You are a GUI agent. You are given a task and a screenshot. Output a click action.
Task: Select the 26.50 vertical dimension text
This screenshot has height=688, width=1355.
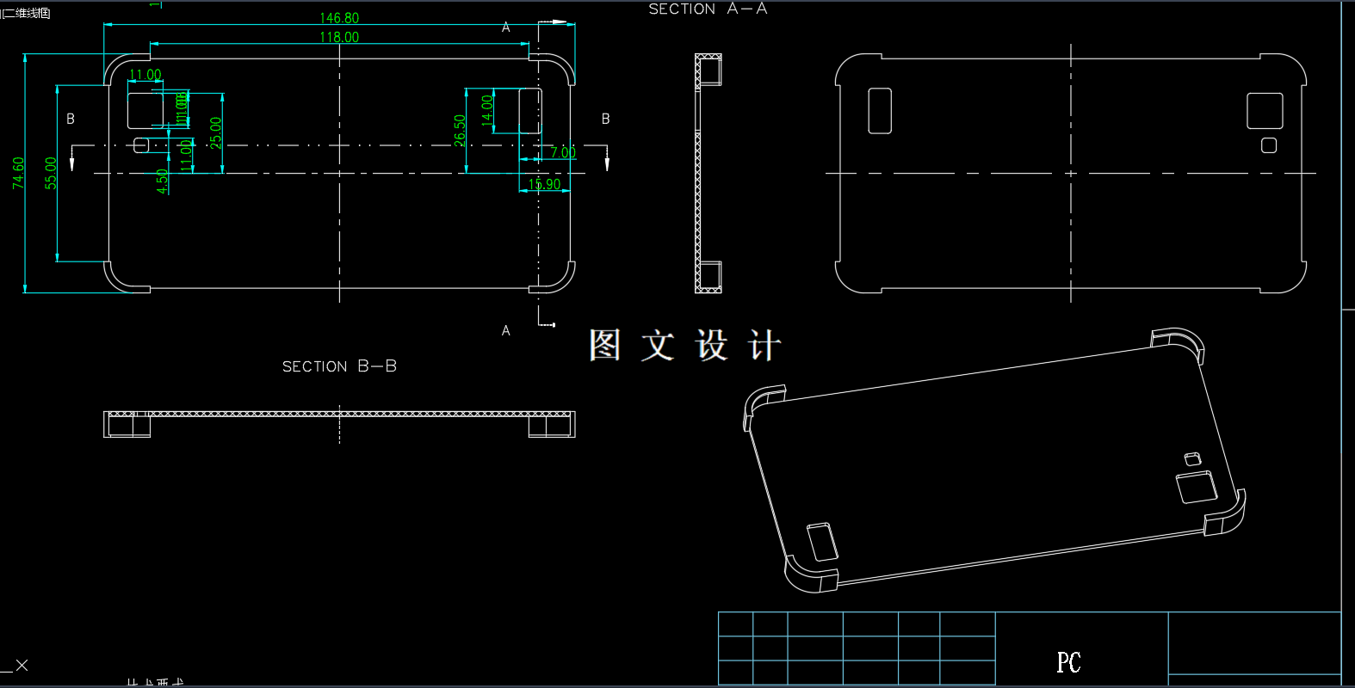460,130
